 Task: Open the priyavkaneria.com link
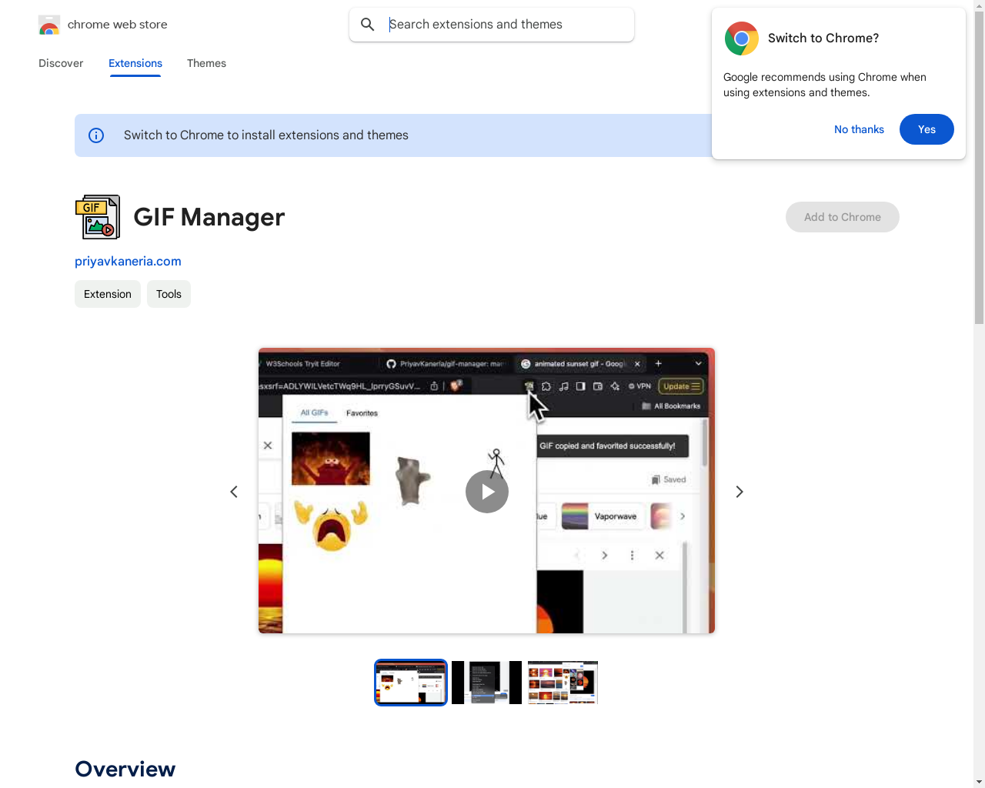128,261
